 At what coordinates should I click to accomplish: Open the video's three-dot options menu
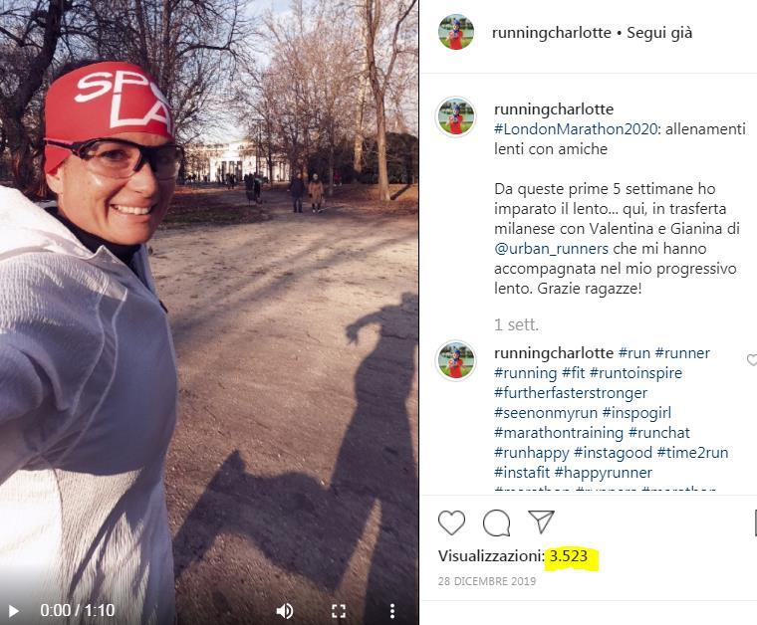click(392, 611)
